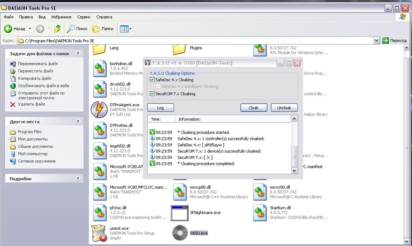
Task: Toggle SafeDisc 4.x Intelligent Cloaking checkbox
Action: (x=158, y=86)
